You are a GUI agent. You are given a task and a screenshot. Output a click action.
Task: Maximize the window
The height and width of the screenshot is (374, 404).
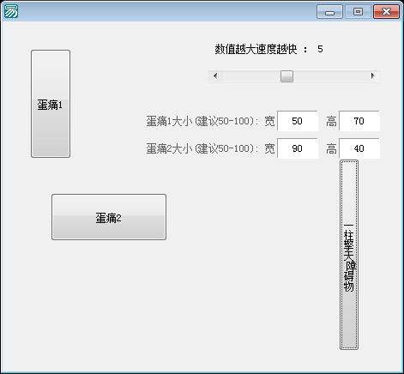pyautogui.click(x=358, y=12)
